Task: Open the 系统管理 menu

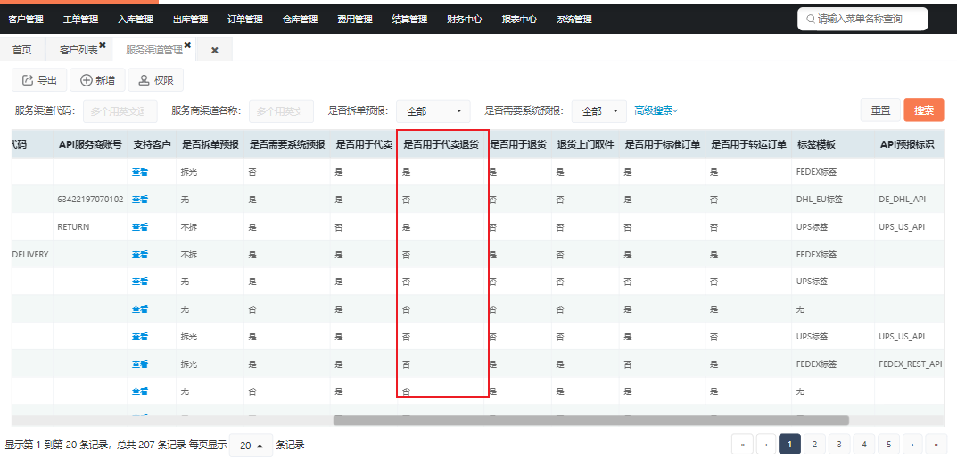Action: point(574,20)
